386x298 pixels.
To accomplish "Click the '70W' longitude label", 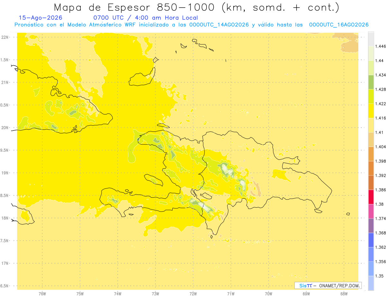I will coord(269,293).
